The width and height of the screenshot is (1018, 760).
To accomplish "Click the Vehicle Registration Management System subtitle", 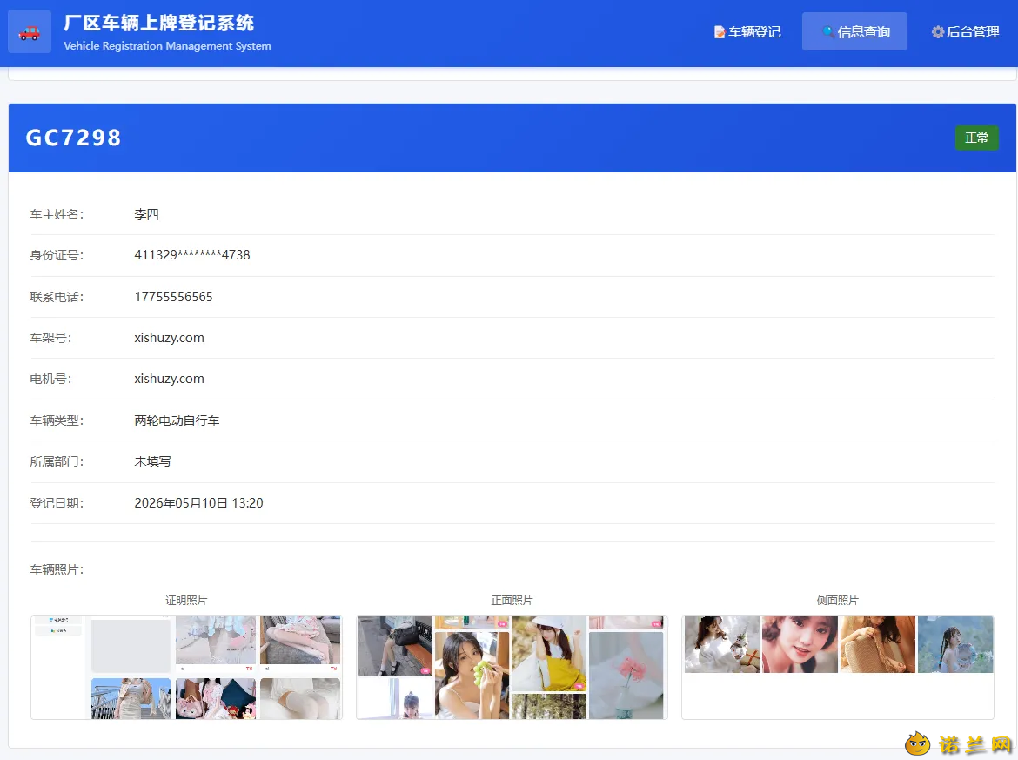I will point(168,46).
